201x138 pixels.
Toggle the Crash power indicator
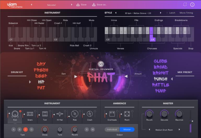click(95, 111)
